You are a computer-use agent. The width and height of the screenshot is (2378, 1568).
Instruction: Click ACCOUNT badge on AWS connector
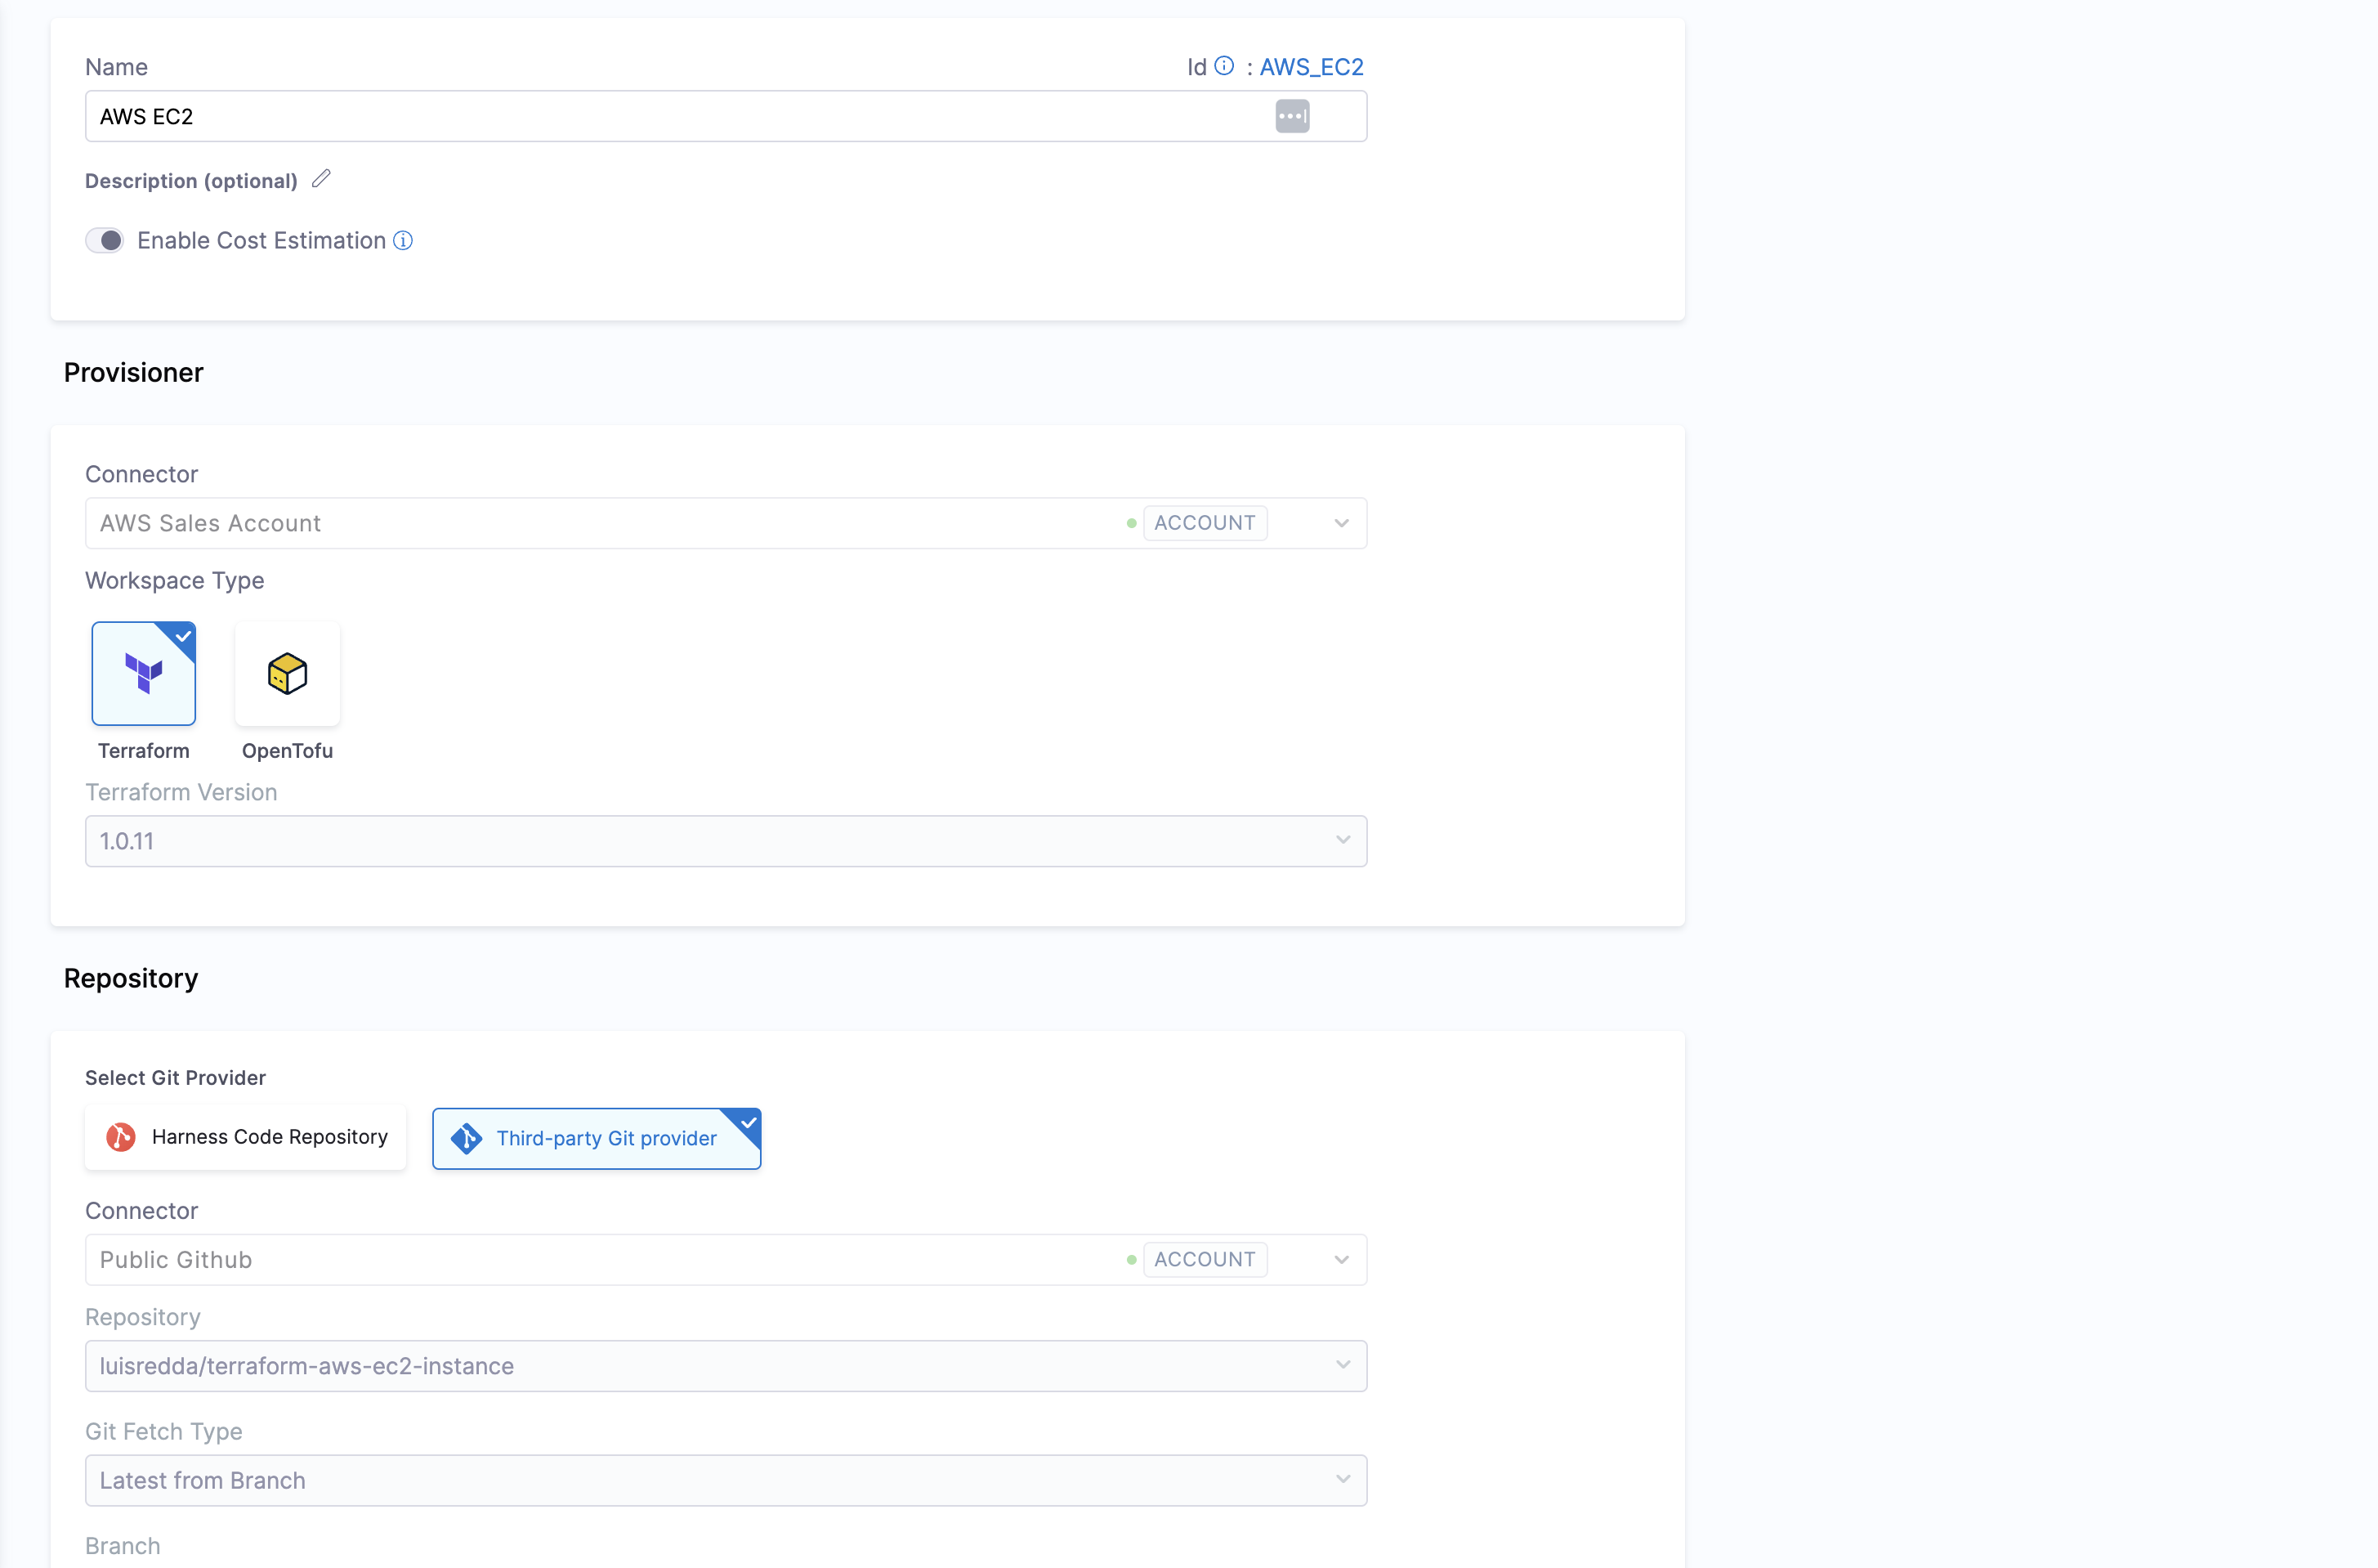point(1205,523)
